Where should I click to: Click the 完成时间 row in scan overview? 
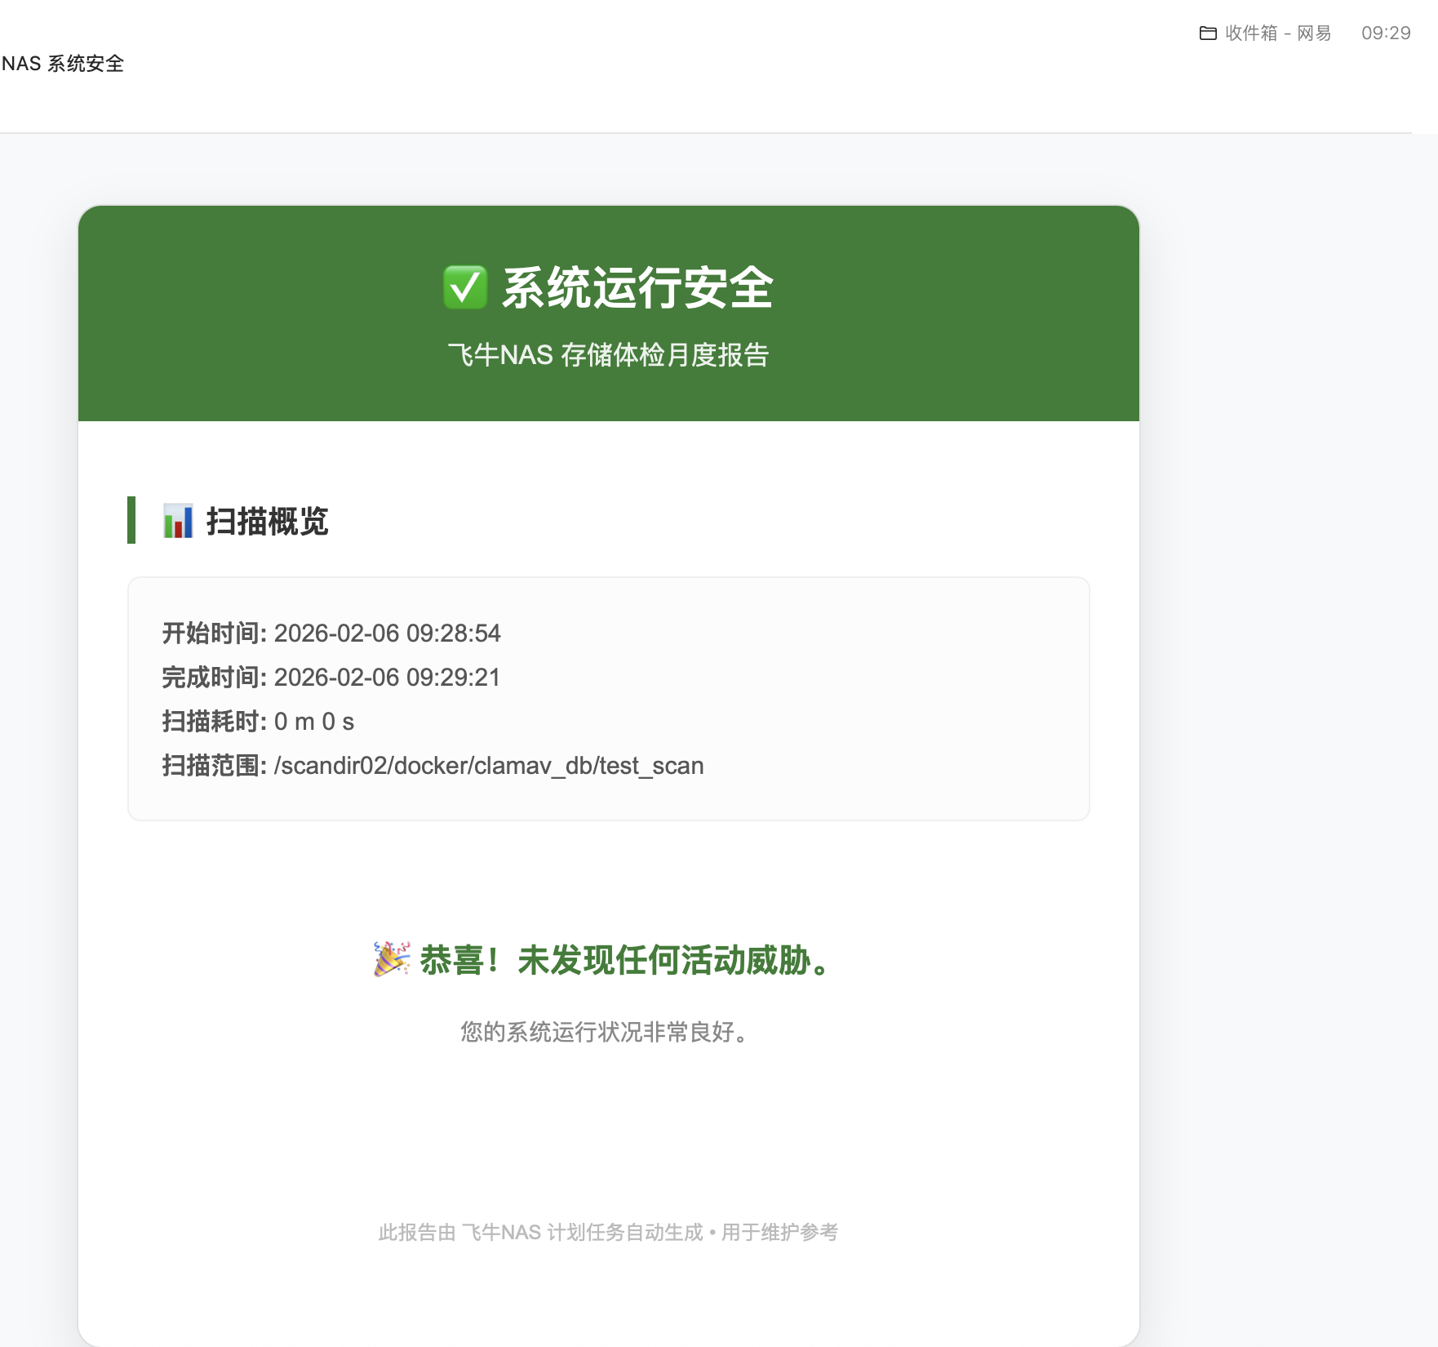click(331, 678)
